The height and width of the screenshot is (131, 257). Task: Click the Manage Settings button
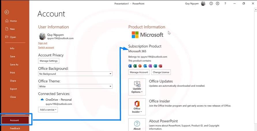[49, 61]
